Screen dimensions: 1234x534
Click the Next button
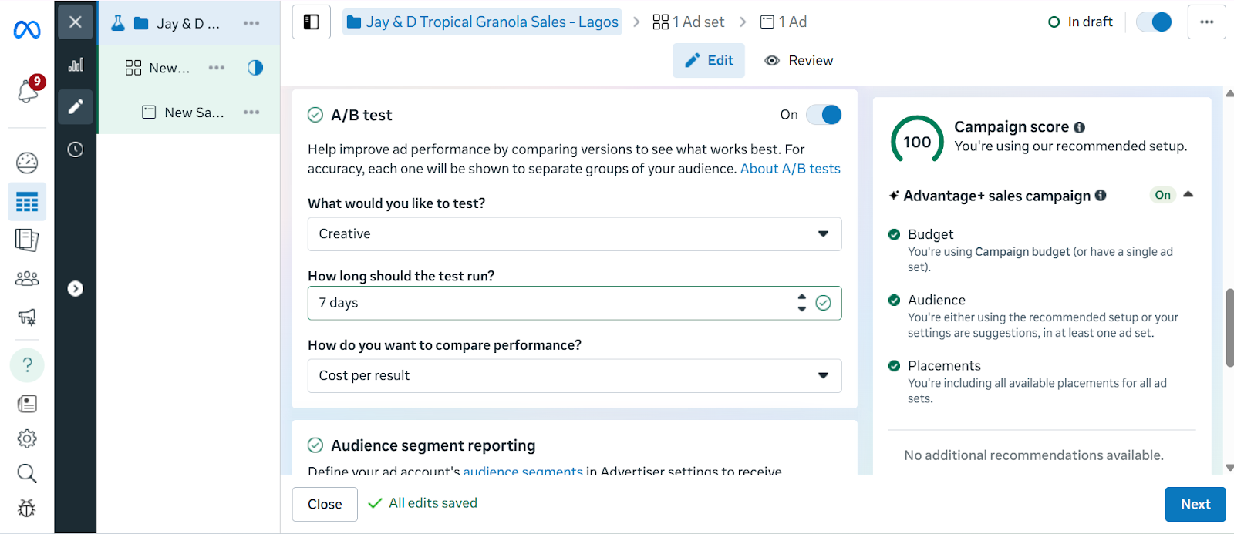tap(1195, 504)
